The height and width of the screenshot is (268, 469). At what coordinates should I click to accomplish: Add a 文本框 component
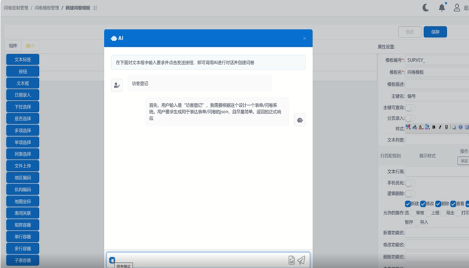click(23, 83)
